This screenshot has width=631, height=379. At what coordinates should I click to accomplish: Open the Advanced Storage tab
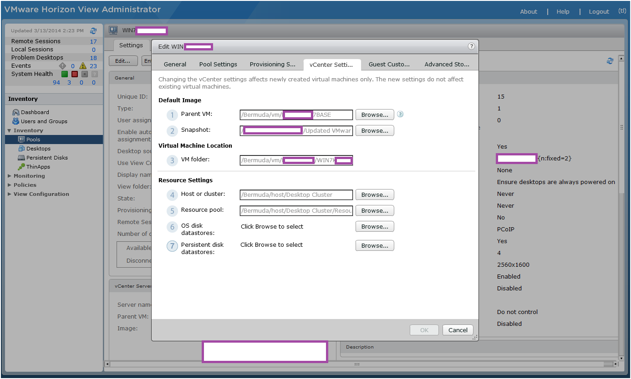pyautogui.click(x=447, y=64)
